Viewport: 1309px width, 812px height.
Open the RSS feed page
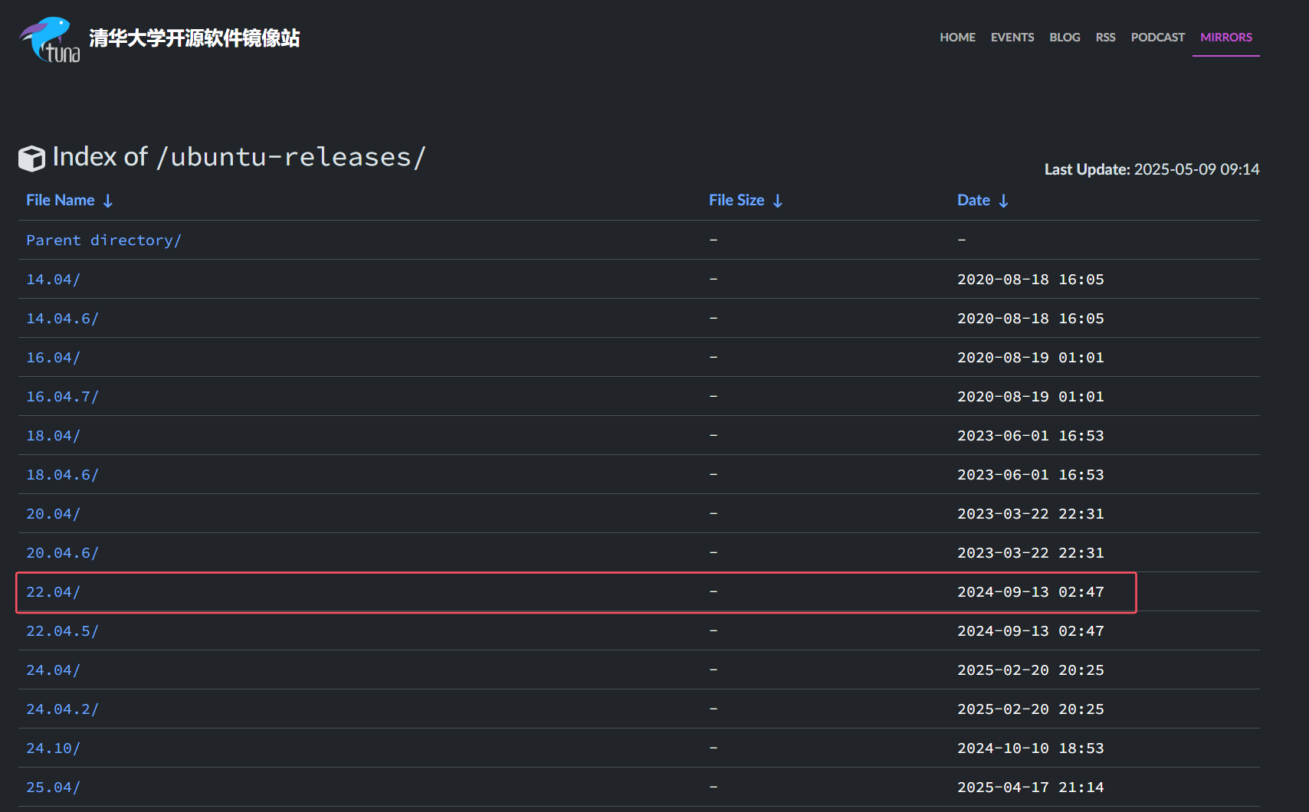[x=1106, y=37]
